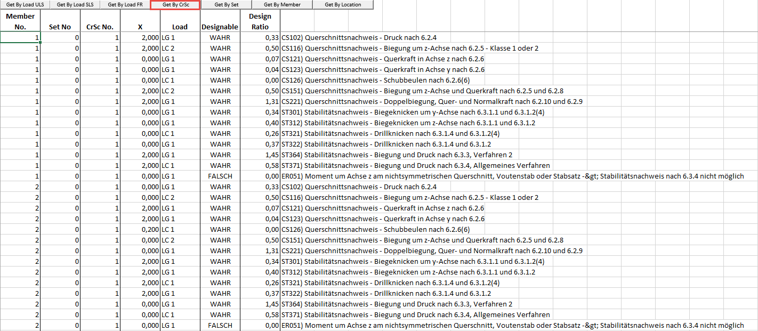Select the design ratio 1,45 cell for member 1

(x=260, y=155)
